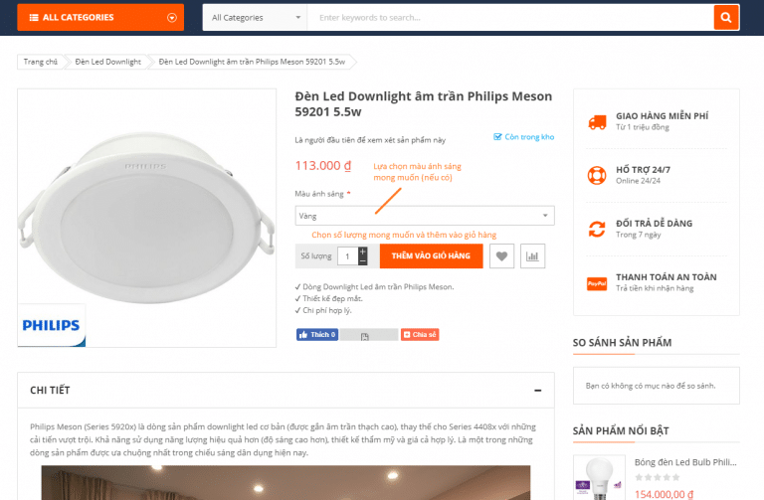764x500 pixels.
Task: Open the ALL CATEGORIES menu
Action: tap(99, 17)
